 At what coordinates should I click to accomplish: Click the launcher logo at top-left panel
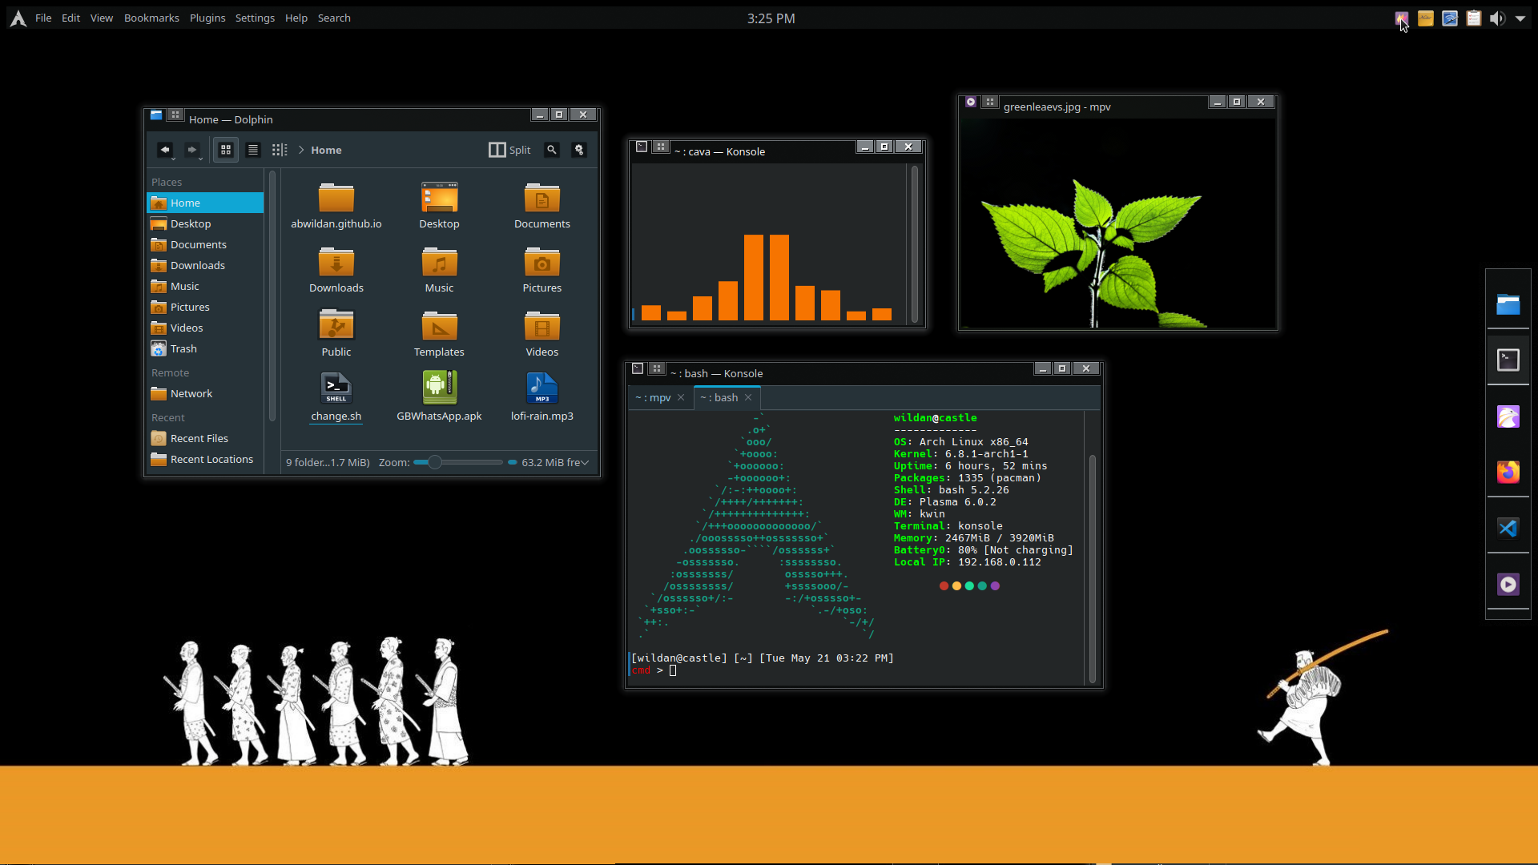(x=18, y=18)
